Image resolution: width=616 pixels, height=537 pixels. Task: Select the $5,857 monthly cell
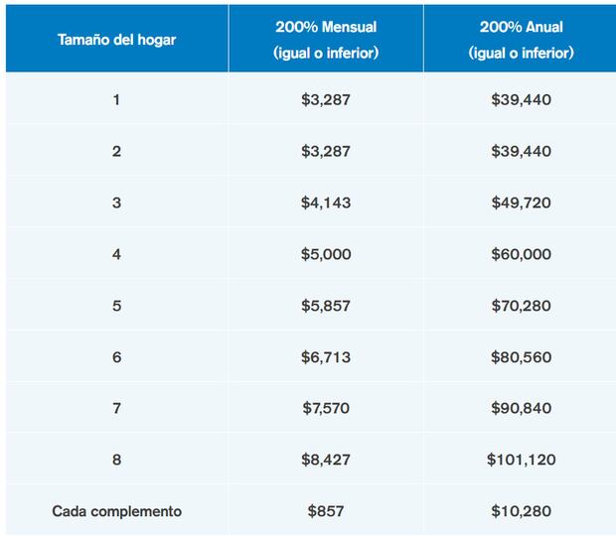(325, 306)
